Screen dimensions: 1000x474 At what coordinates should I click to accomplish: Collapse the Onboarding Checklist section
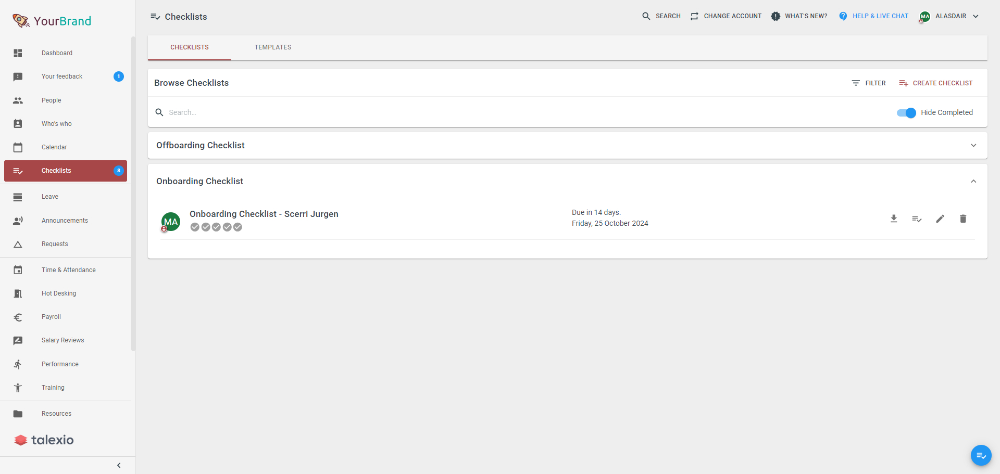973,181
